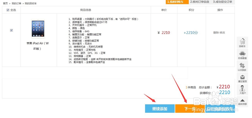This screenshot has height=118, width=252.
Task: Click 修改 to edit the item
Action: [222, 33]
